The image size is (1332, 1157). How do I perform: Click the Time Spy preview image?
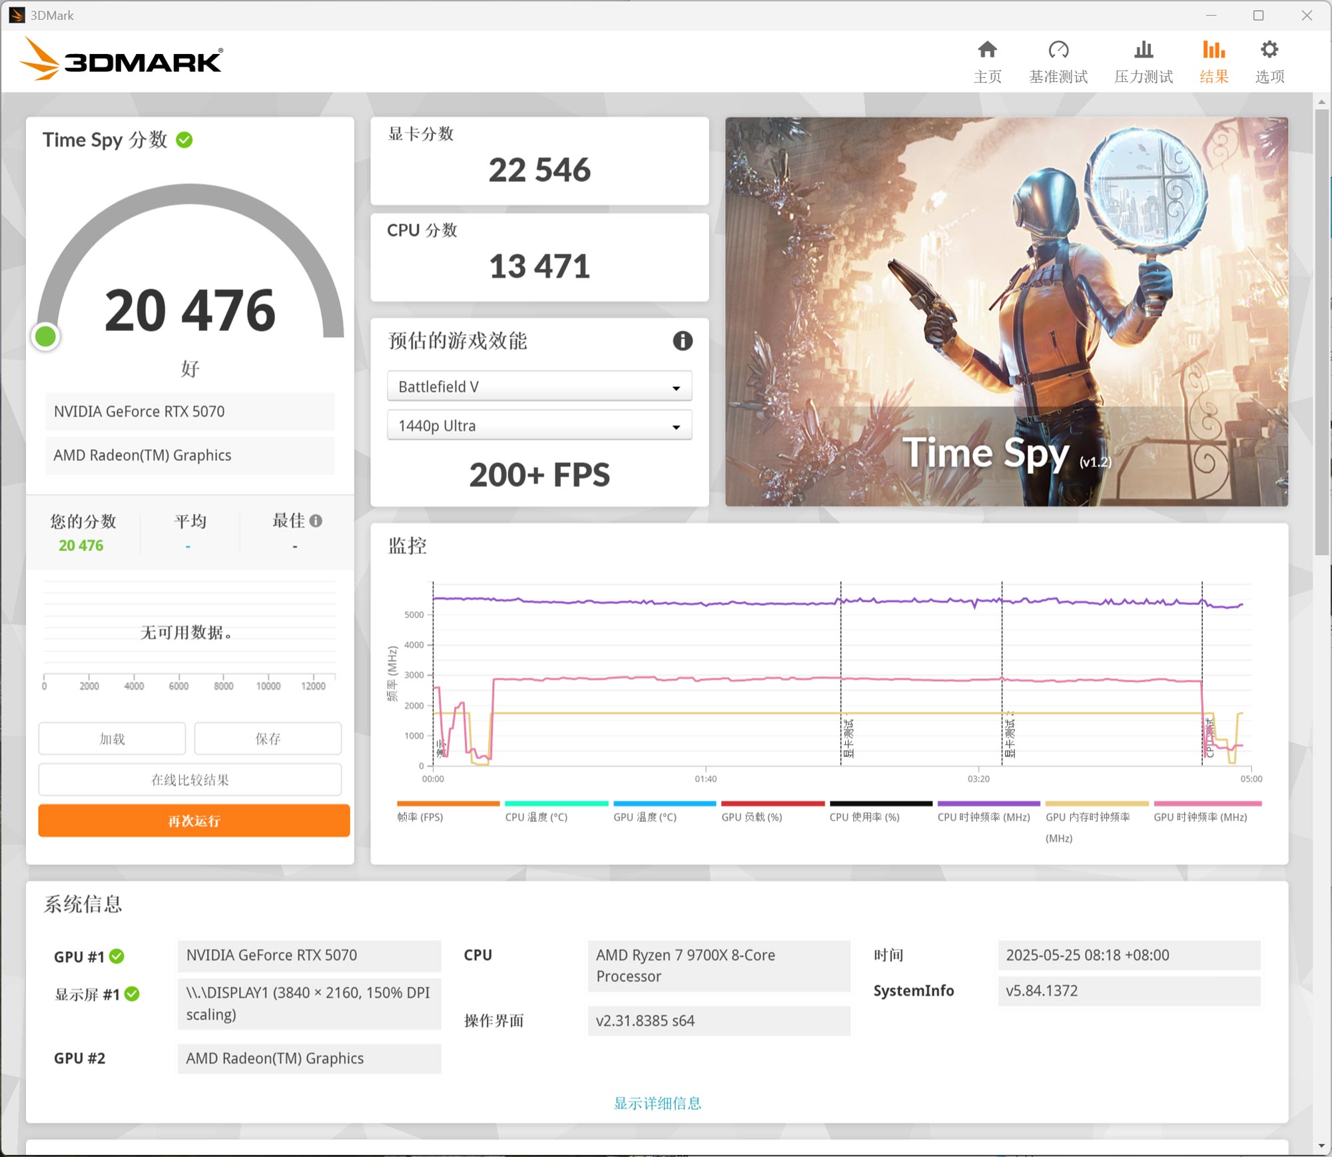pyautogui.click(x=1006, y=312)
